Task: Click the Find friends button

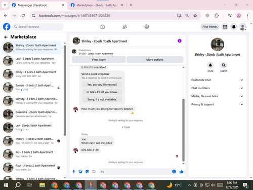Action: coord(210,27)
